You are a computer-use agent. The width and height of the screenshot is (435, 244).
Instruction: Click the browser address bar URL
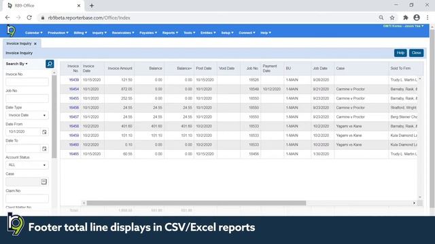[89, 18]
